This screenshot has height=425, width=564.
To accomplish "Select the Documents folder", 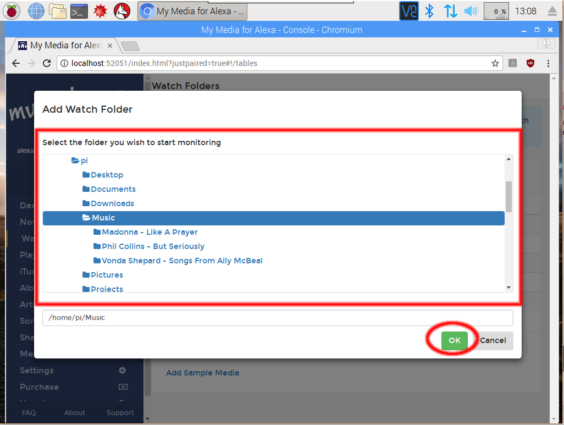I will click(109, 189).
